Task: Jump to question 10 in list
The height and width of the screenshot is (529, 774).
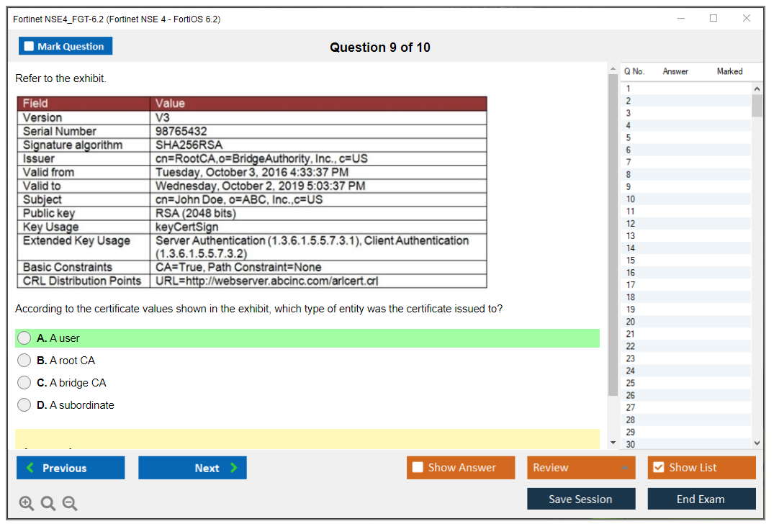Action: tap(631, 199)
